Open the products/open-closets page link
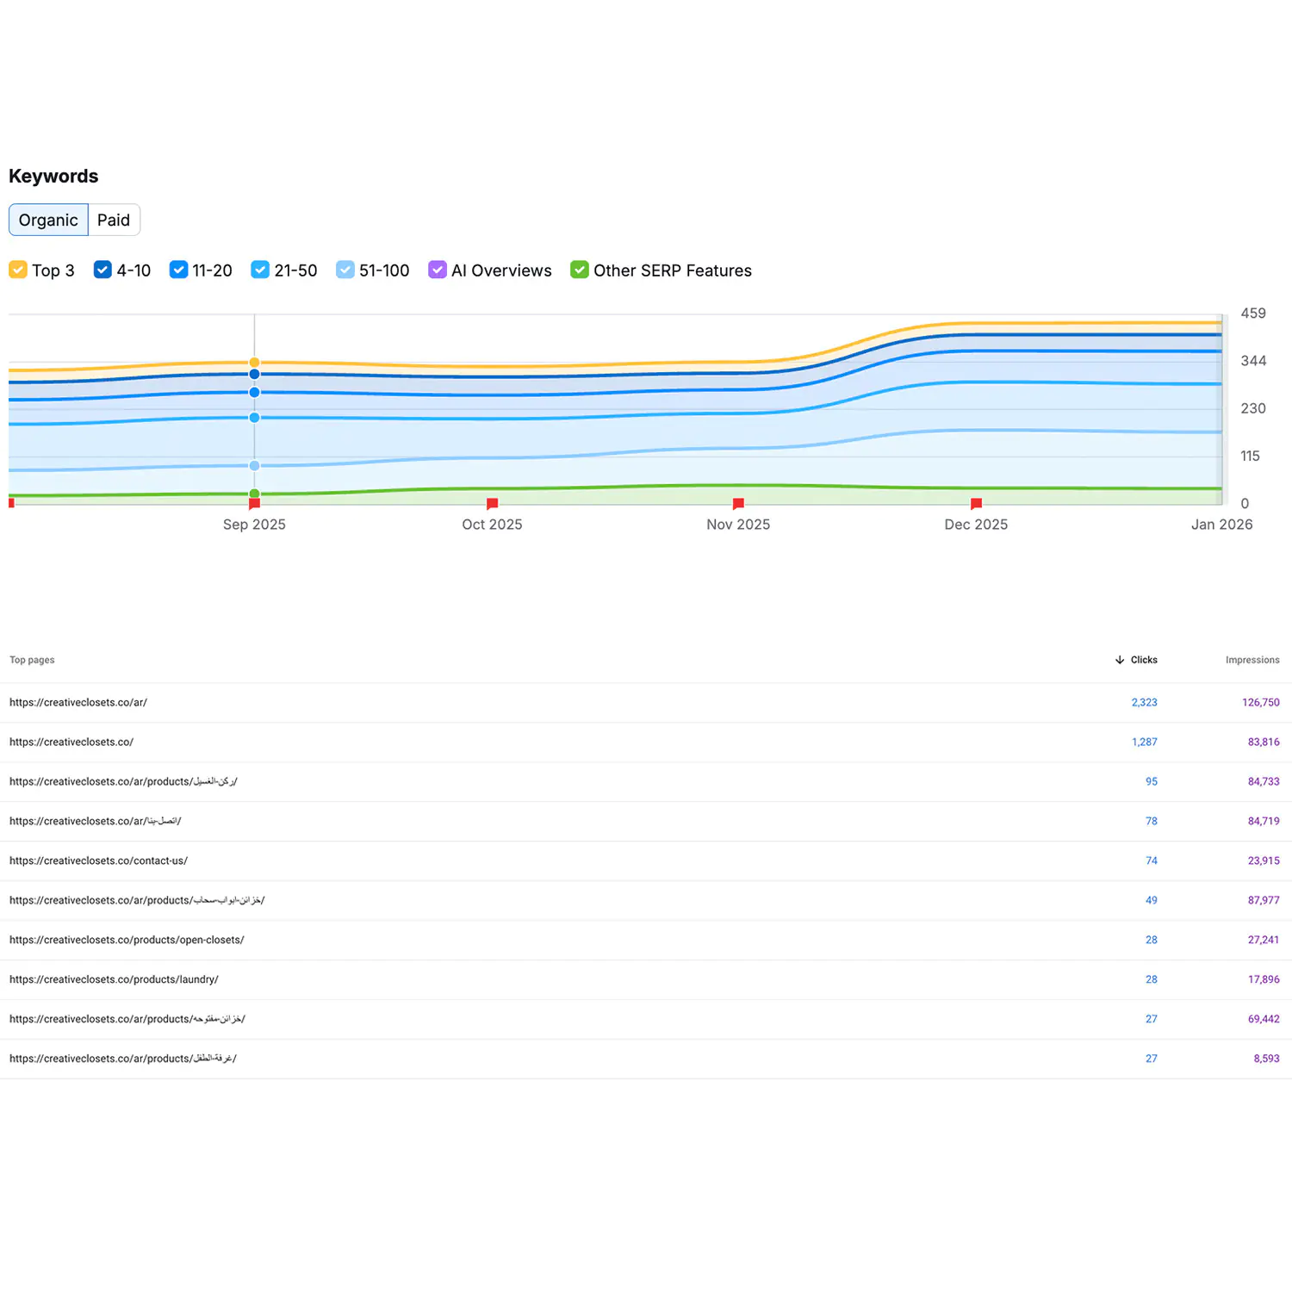 pyautogui.click(x=127, y=941)
